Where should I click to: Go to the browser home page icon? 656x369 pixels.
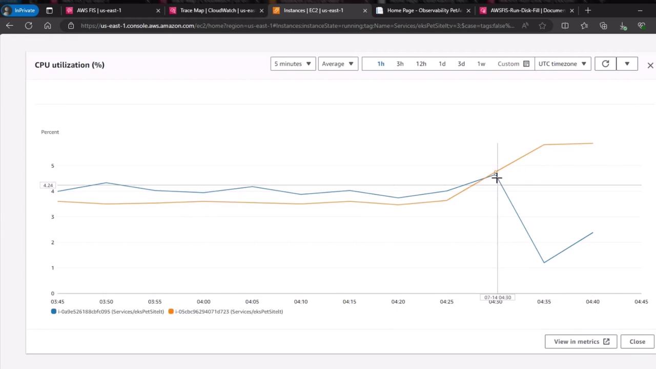48,26
